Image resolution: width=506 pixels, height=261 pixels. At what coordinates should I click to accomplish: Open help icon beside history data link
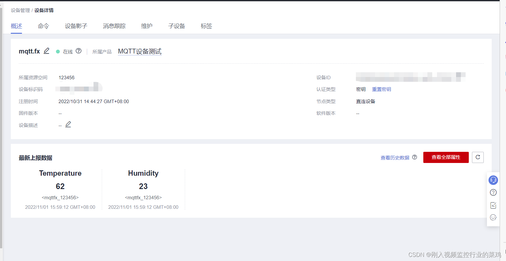pos(415,157)
